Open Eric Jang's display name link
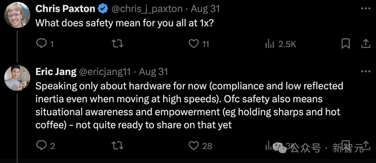 coord(56,72)
